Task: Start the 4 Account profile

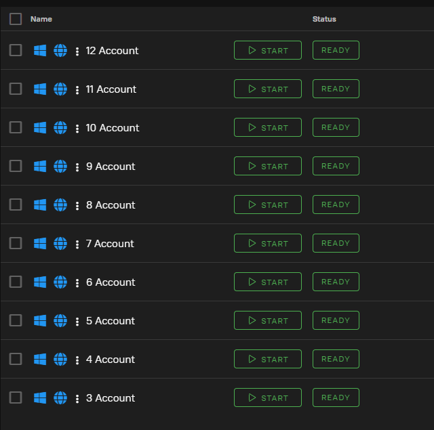Action: 268,360
